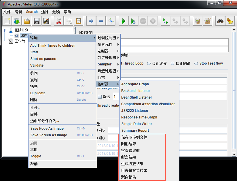Select the Stop Test Now radio button
The height and width of the screenshot is (181, 237).
[209, 63]
